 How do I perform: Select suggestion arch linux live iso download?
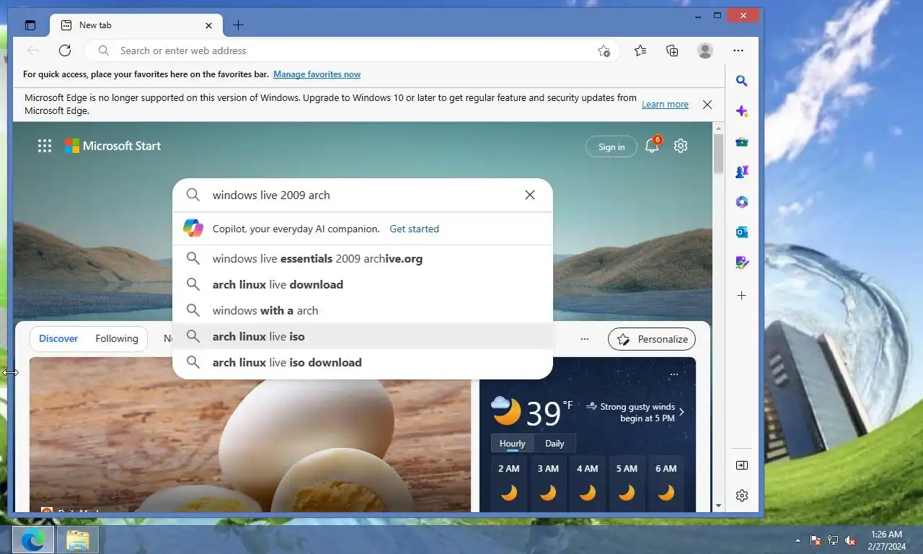(363, 362)
